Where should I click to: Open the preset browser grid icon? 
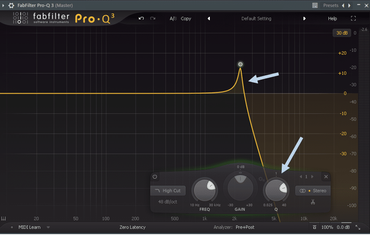tap(315, 5)
